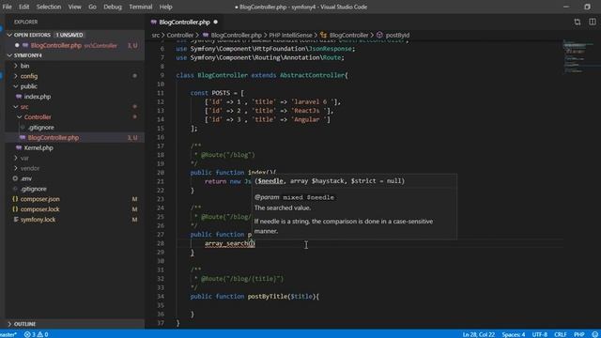The width and height of the screenshot is (601, 338).
Task: Click line number 20 in the gutter
Action: click(161, 173)
